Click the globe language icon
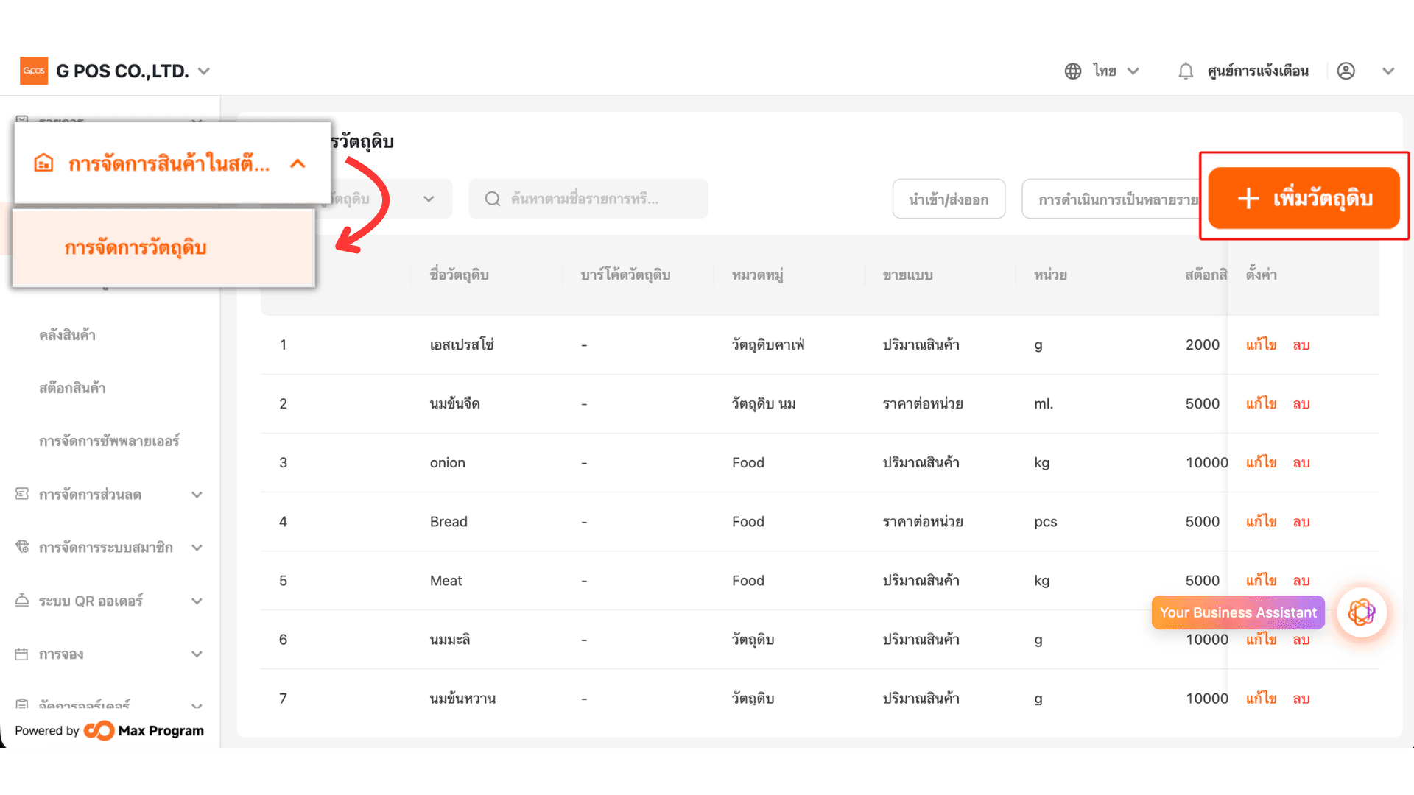Image resolution: width=1414 pixels, height=795 pixels. (1073, 71)
